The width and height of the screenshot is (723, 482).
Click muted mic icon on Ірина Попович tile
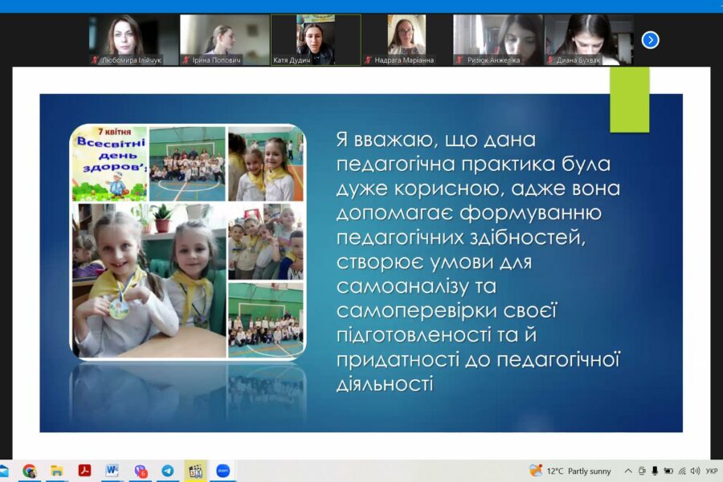pyautogui.click(x=186, y=60)
